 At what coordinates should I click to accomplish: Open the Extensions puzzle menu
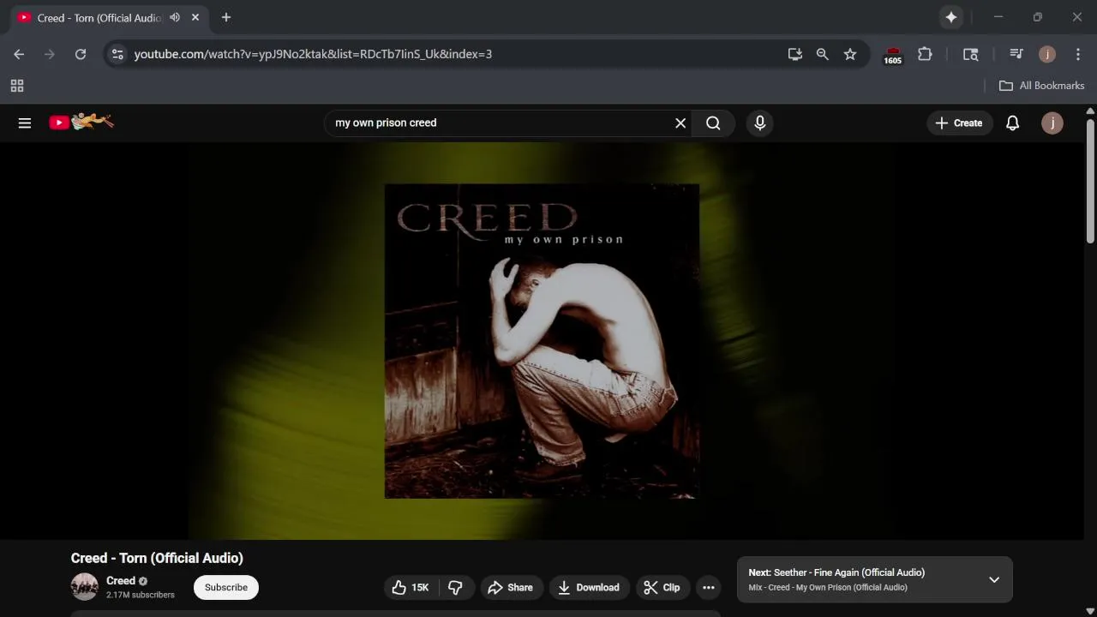click(x=925, y=54)
